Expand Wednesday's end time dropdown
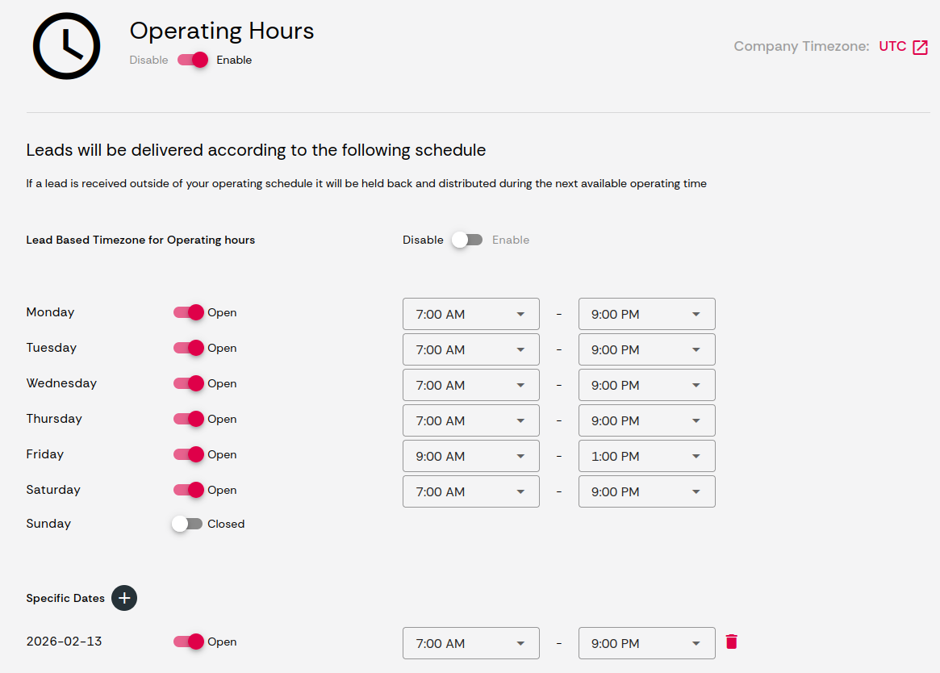This screenshot has height=673, width=940. coord(645,385)
